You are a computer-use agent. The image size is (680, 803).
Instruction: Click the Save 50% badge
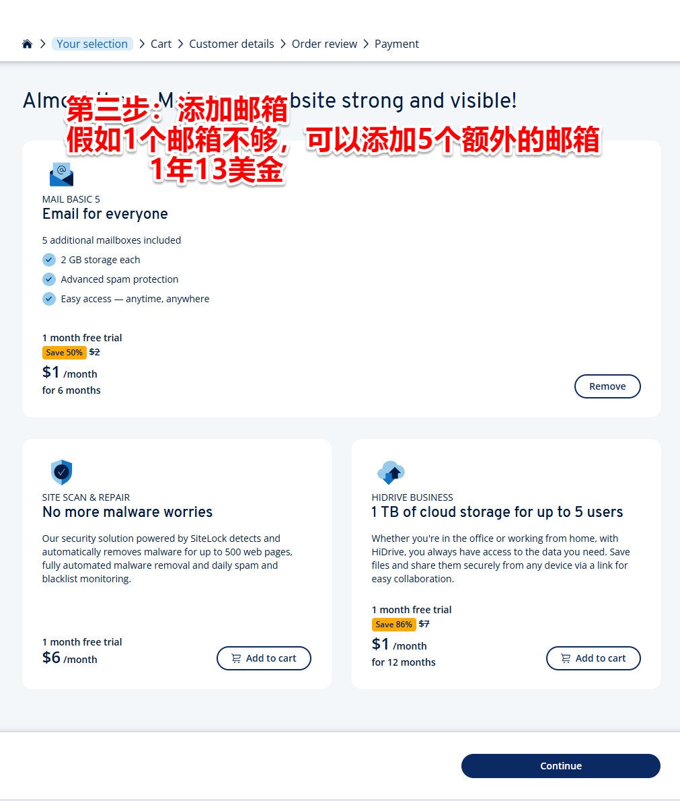pos(64,352)
